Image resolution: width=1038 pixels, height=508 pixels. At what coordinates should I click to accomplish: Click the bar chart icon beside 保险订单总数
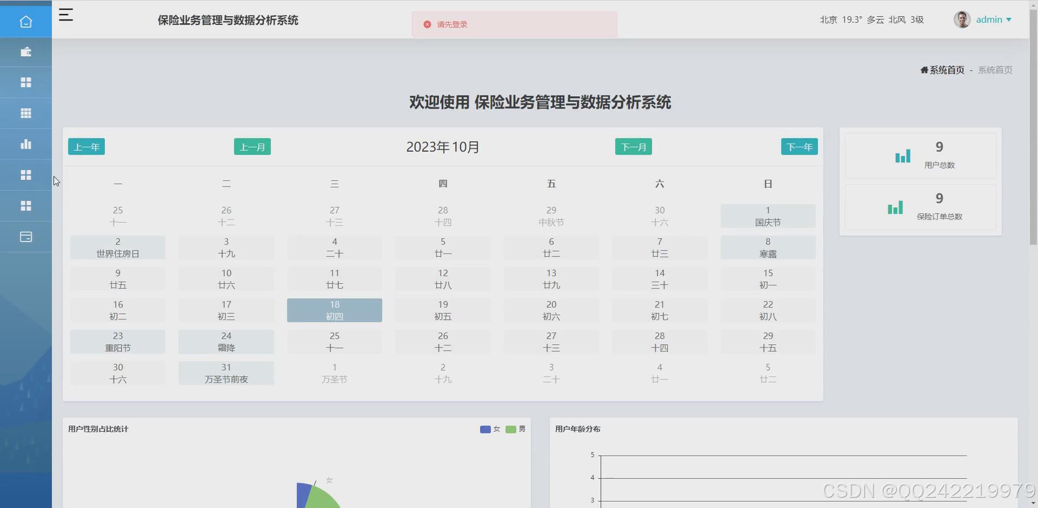(895, 207)
